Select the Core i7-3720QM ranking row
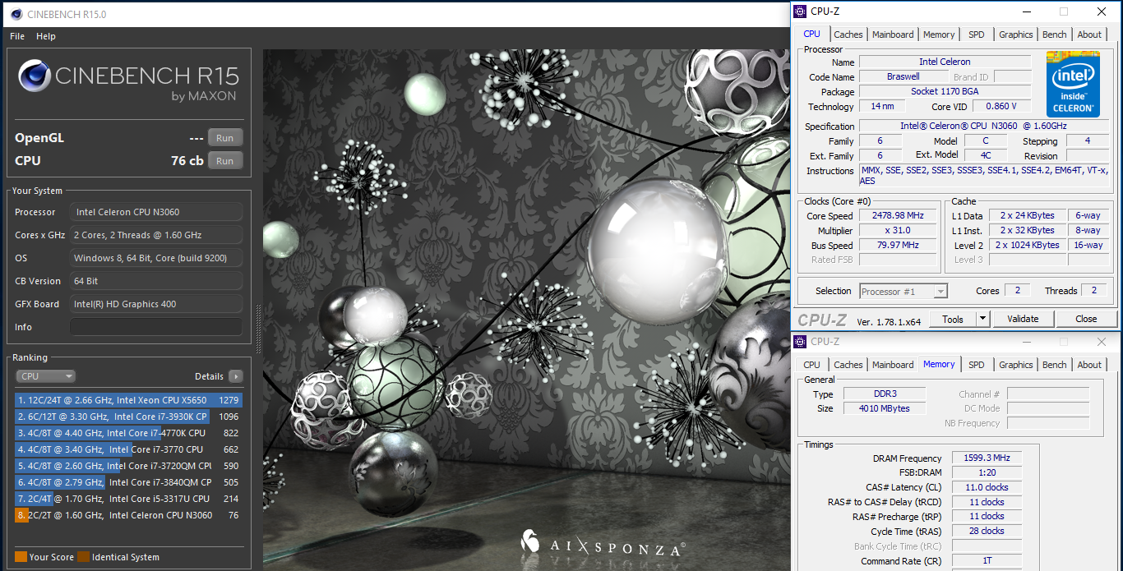Screen dimensions: 1123x571 tap(129, 466)
